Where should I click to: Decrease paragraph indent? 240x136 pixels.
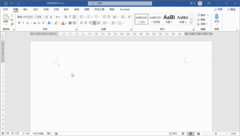[x=104, y=17]
